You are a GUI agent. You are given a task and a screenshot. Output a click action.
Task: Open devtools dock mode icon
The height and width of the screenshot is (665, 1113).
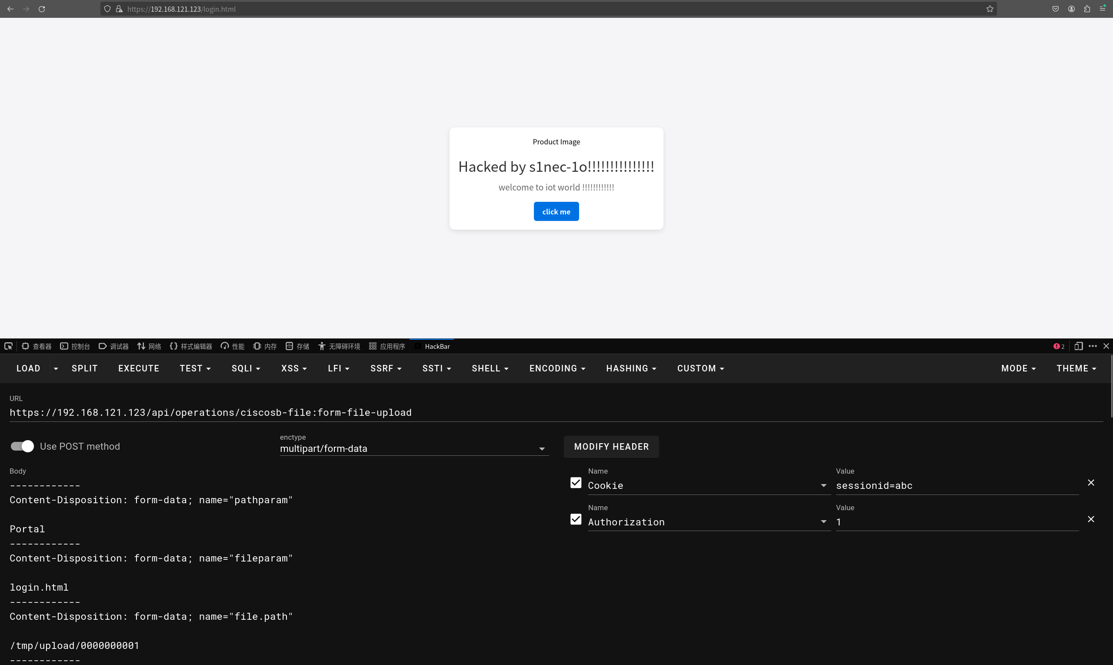click(1079, 346)
